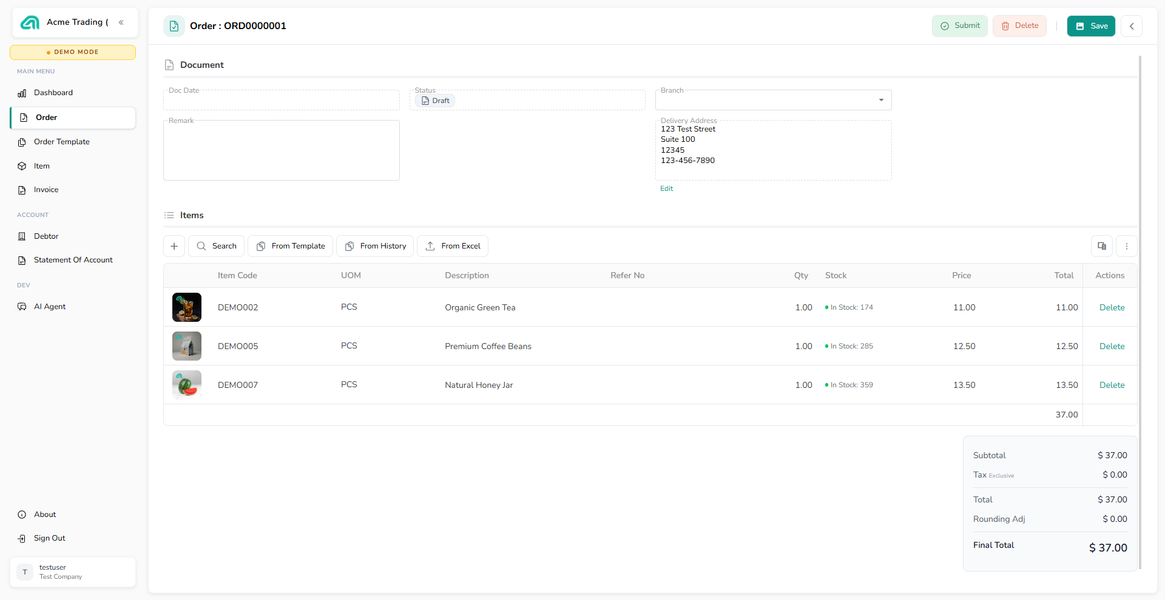Click the order document icon beside title
Screen dimensions: 1165x600
pyautogui.click(x=174, y=26)
